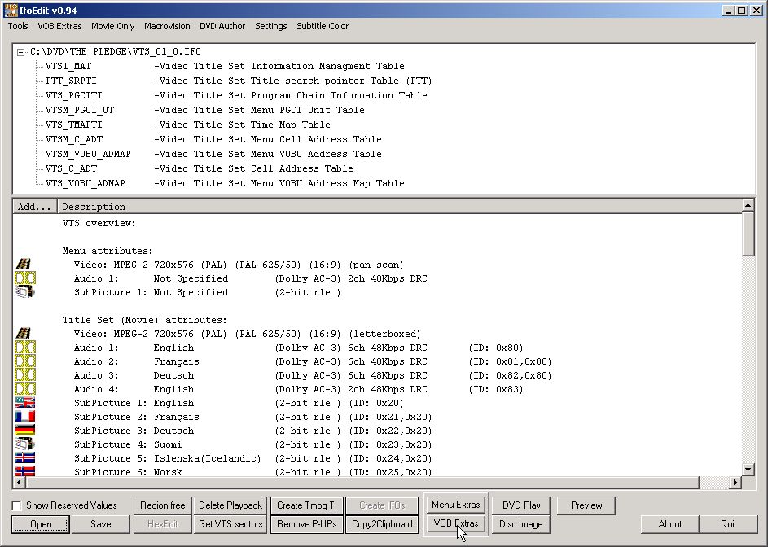Click the Open button
The height and width of the screenshot is (547, 768).
coord(41,524)
